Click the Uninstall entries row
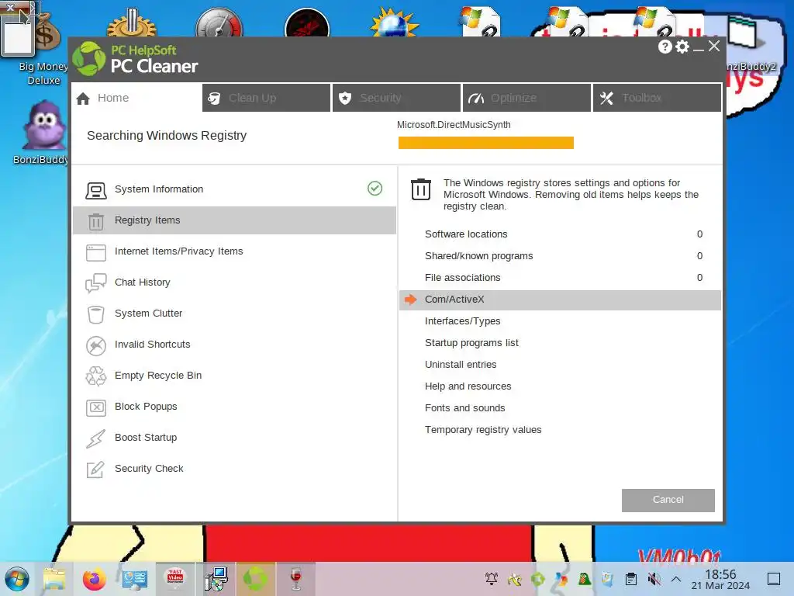This screenshot has width=794, height=596. [x=560, y=365]
